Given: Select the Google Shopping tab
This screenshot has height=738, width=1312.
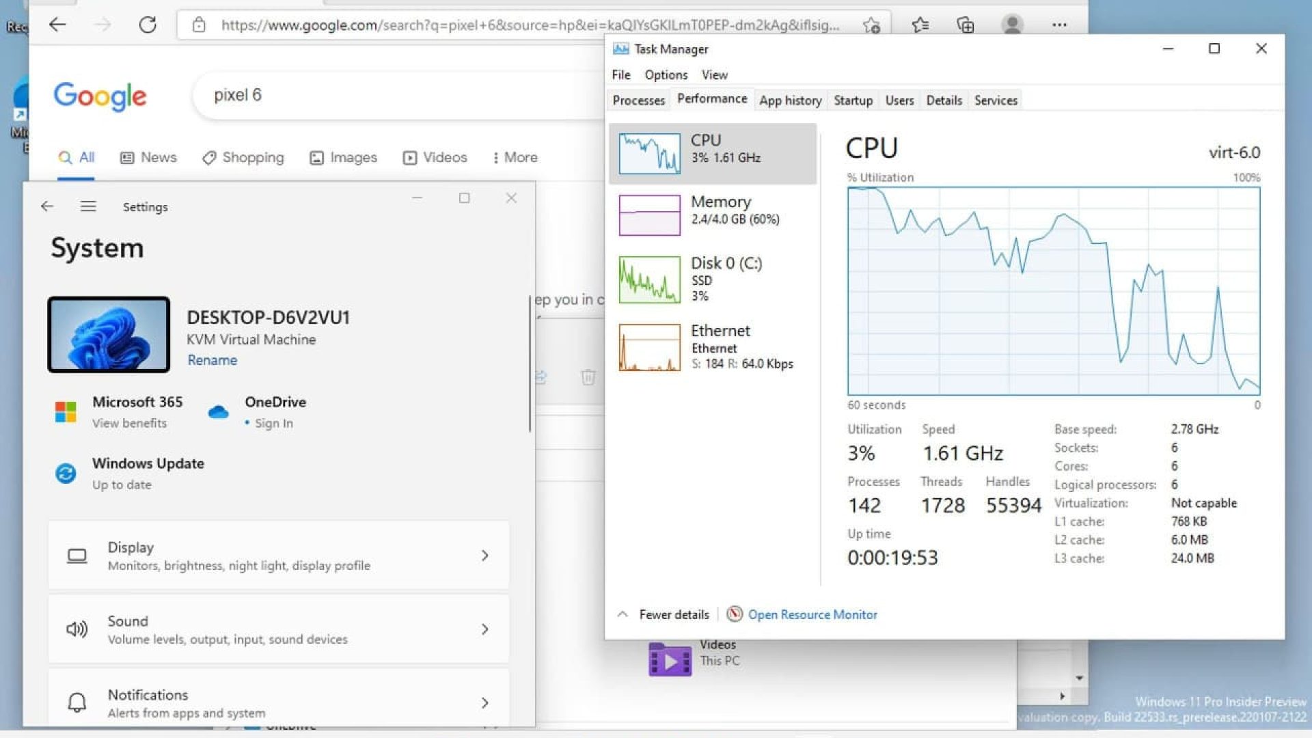Looking at the screenshot, I should pos(243,158).
